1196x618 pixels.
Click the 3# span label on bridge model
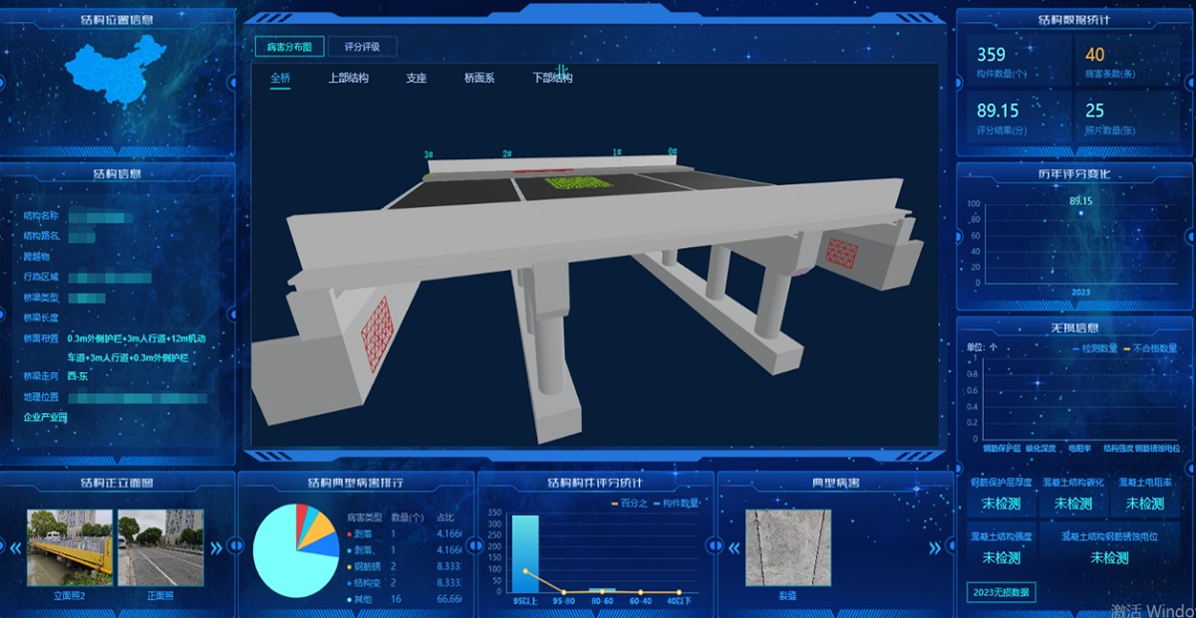pyautogui.click(x=429, y=155)
